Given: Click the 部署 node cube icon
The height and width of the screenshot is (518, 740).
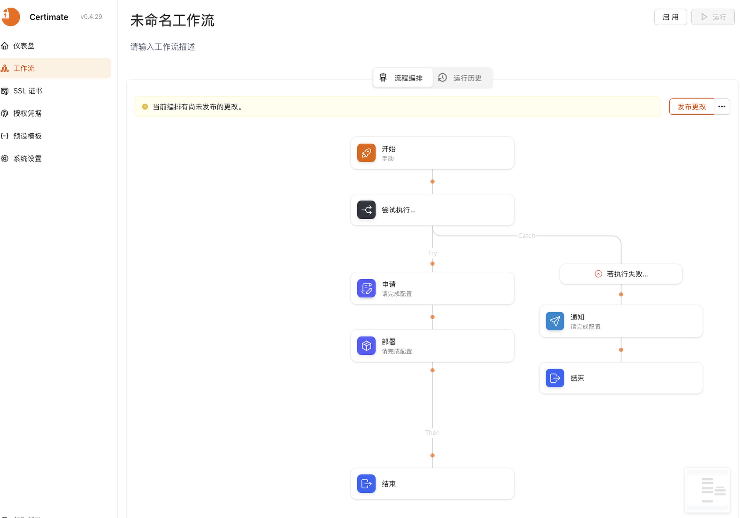Looking at the screenshot, I should click(366, 346).
